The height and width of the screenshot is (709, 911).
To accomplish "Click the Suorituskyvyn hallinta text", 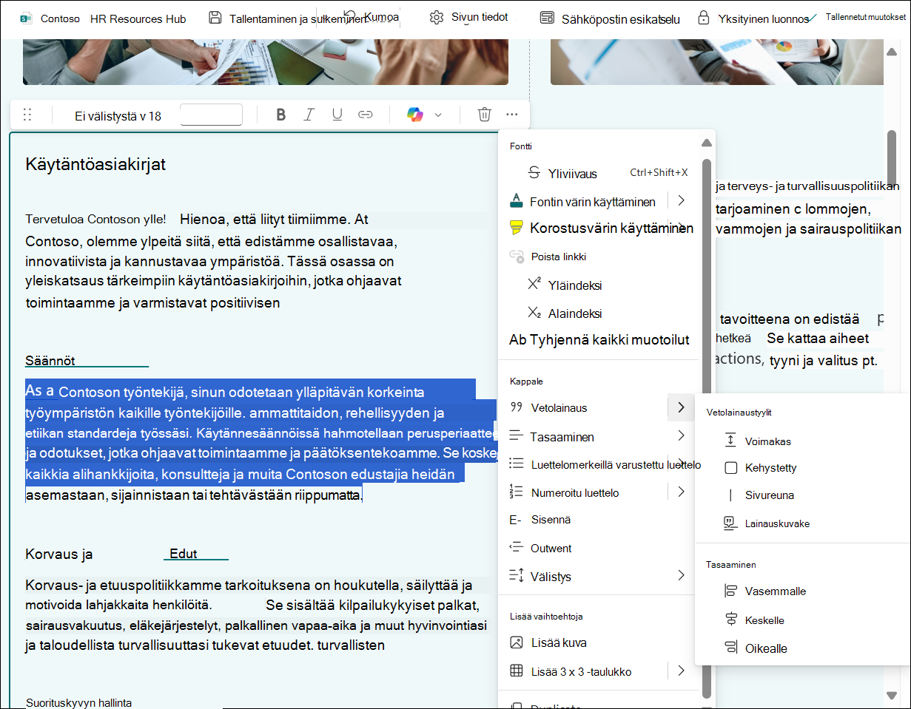I will click(78, 702).
